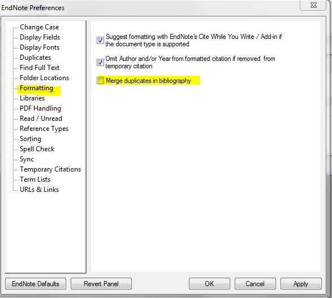332x298 pixels.
Task: Uncheck Suggest formatting with Cite While You Write
Action: pos(100,40)
